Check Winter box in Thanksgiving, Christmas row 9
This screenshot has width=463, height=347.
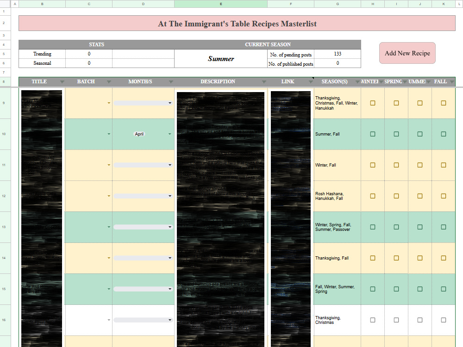pyautogui.click(x=373, y=103)
